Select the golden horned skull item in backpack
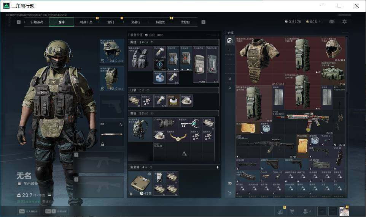Image resolution: width=366 pixels, height=217 pixels. (178, 136)
